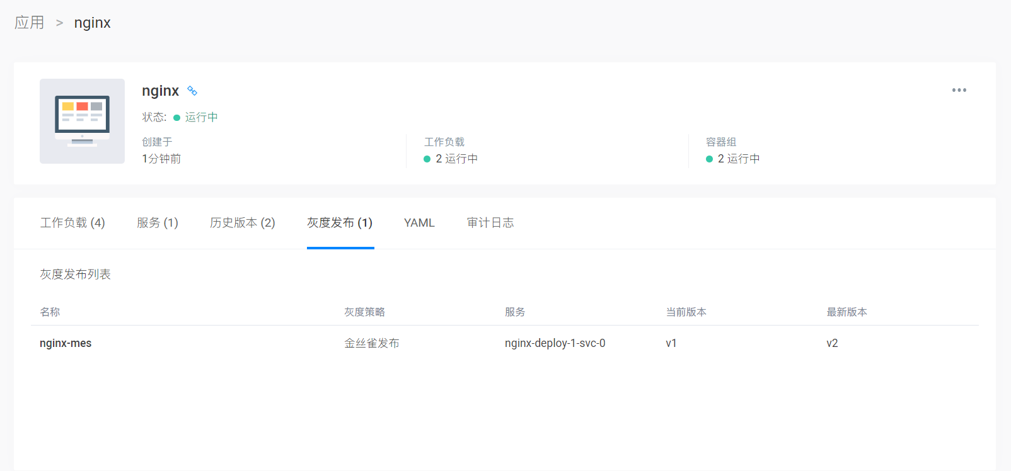View the YAML tab
The width and height of the screenshot is (1011, 471).
click(x=419, y=223)
